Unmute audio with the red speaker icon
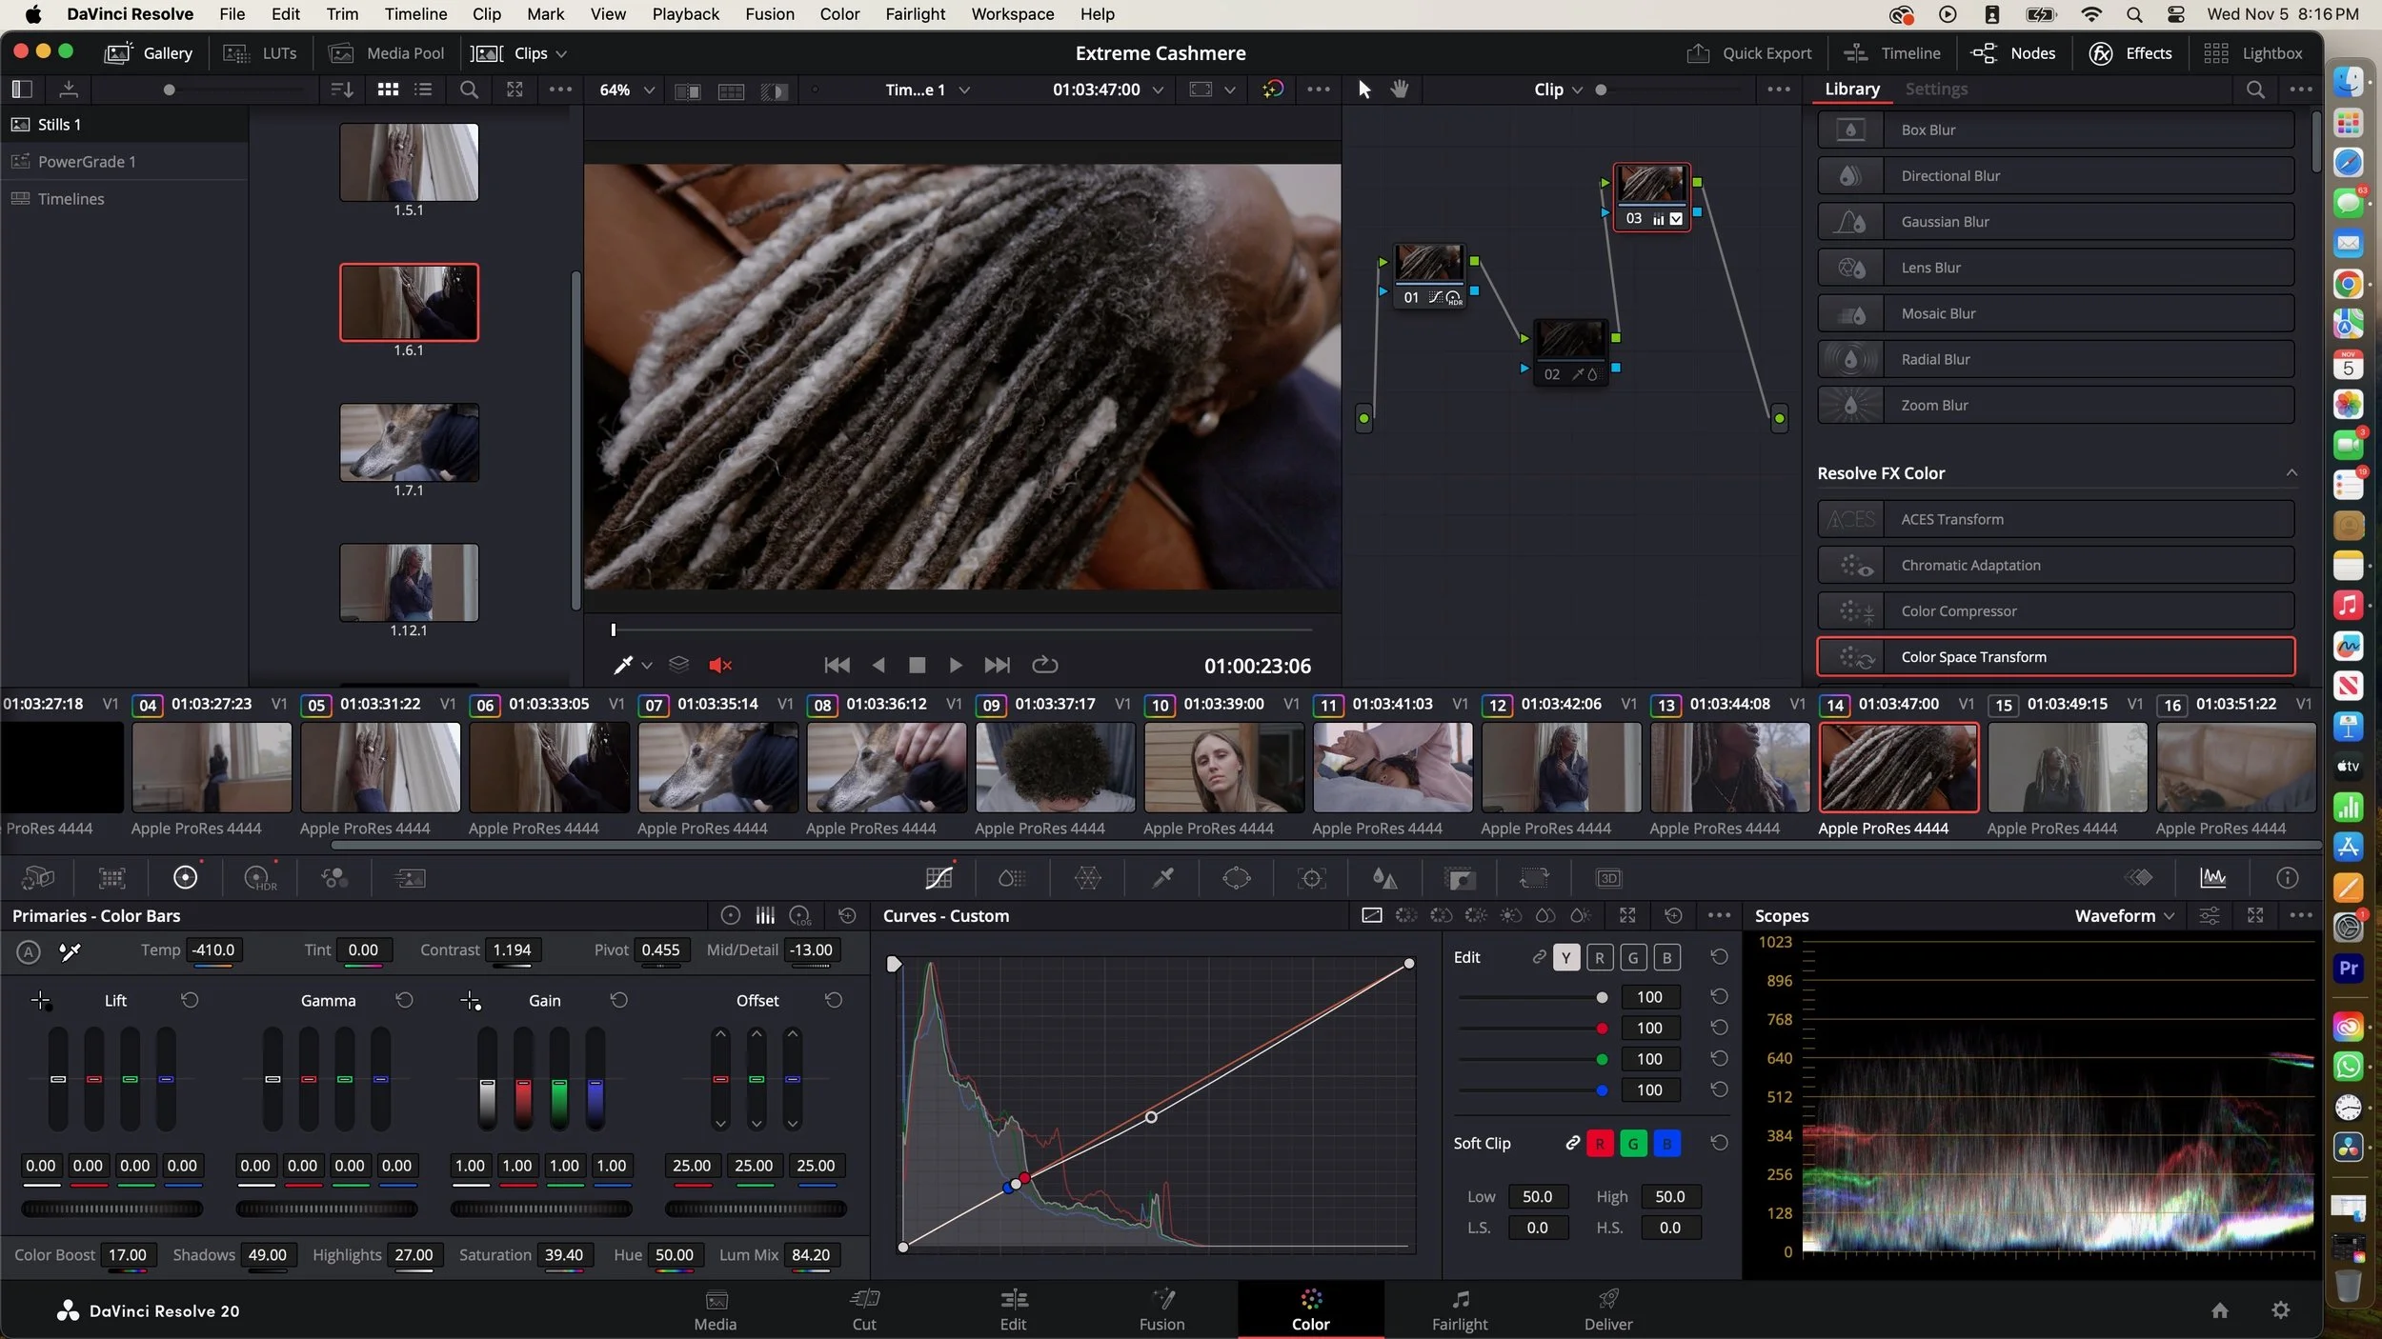The image size is (2382, 1339). coord(719,665)
